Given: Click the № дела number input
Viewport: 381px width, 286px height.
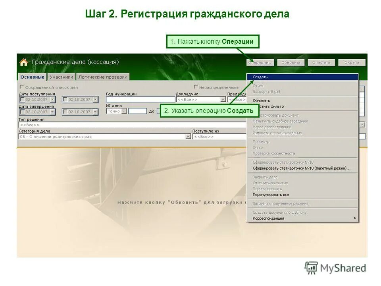Looking at the screenshot, I should pos(138,111).
